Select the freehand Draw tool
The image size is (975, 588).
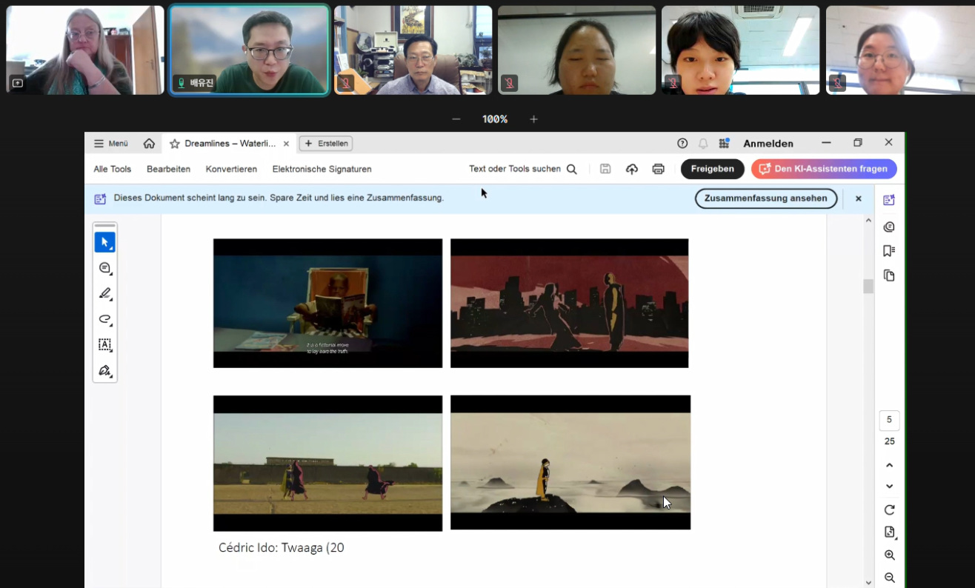[104, 319]
